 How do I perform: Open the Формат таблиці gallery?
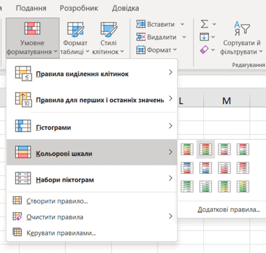click(75, 38)
